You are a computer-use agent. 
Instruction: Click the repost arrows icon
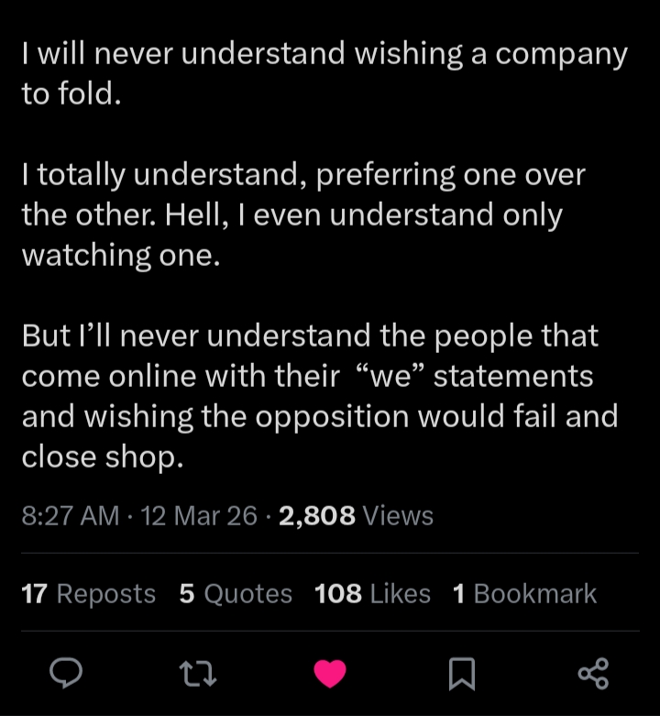[199, 675]
